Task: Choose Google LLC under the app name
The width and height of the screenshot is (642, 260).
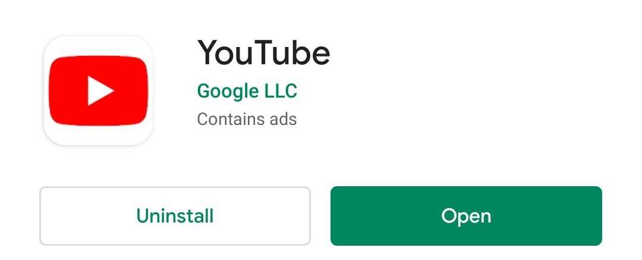Action: pyautogui.click(x=247, y=91)
